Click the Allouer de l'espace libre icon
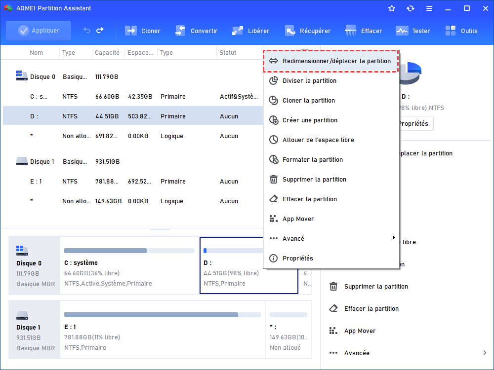494x370 pixels. coord(274,140)
